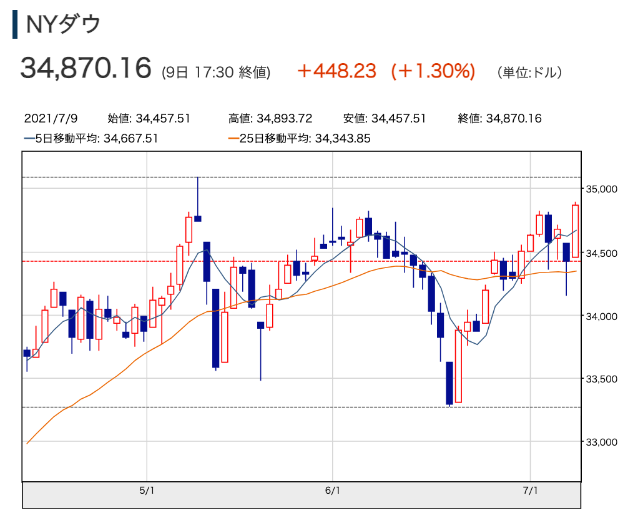Click the percentage change (+1.30%)
Viewport: 638px width, 520px height.
pos(433,71)
